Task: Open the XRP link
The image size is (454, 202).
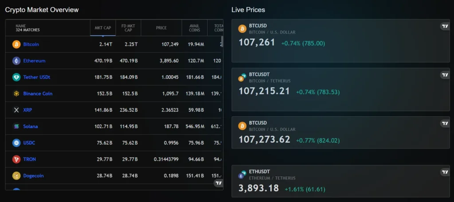Action: coord(27,110)
